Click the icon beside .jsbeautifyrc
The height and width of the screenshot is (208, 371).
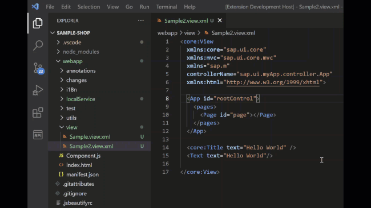click(x=58, y=202)
